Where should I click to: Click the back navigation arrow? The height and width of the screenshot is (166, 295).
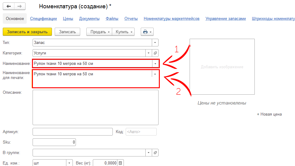(9, 6)
